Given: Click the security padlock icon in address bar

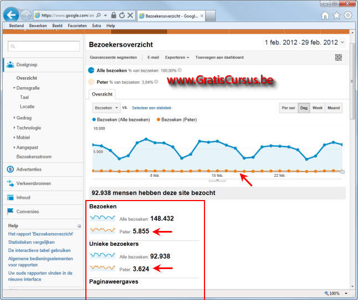Looking at the screenshot, I should (x=114, y=15).
